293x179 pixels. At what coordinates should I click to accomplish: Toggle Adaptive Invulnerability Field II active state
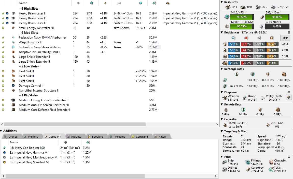click(3, 52)
